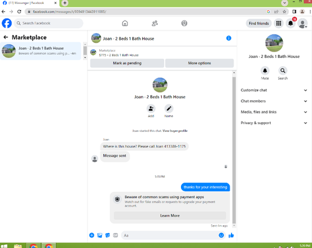The width and height of the screenshot is (312, 248).
Task: Click the first Chrome taskbar icon
Action: 34,246
